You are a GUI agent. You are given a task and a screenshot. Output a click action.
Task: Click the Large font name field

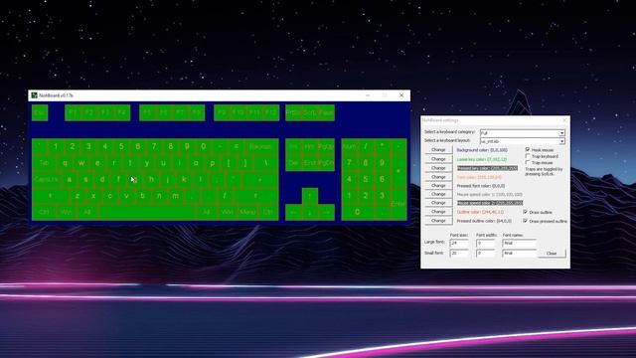tap(519, 243)
